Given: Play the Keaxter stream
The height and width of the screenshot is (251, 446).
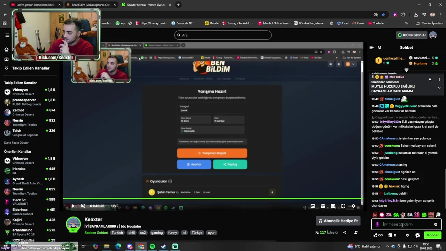Looking at the screenshot, I should click(73, 206).
